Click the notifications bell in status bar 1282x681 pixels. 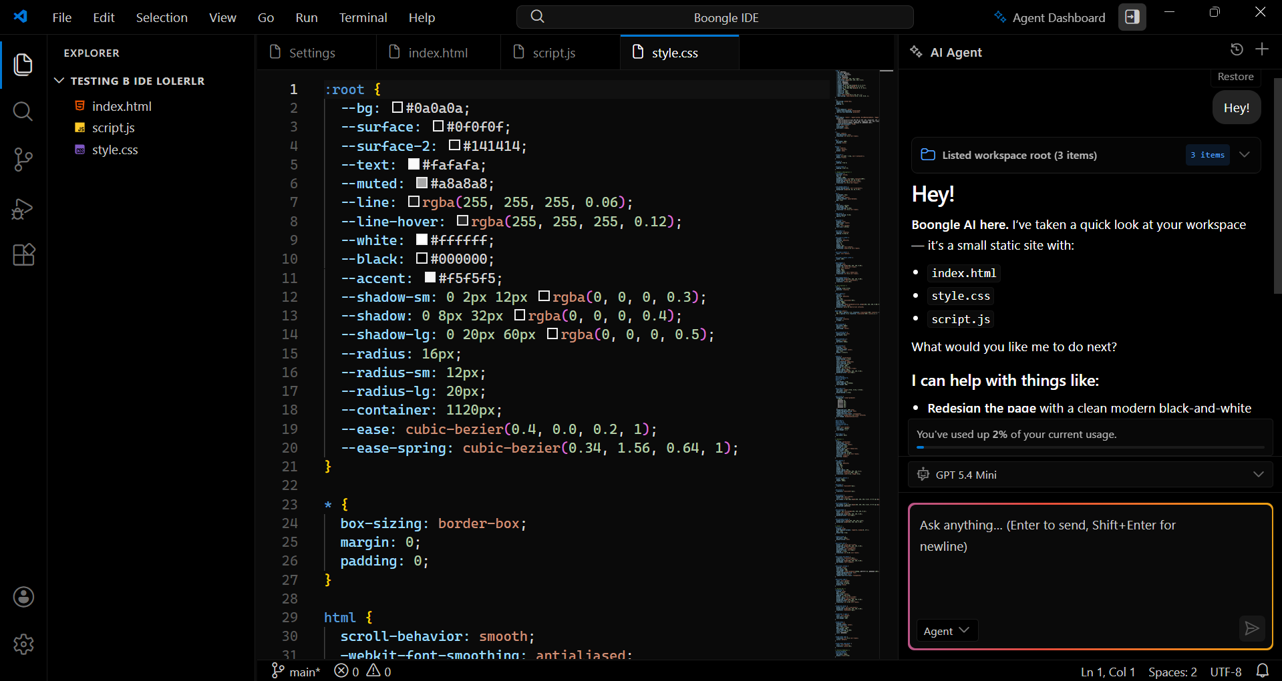click(1263, 670)
